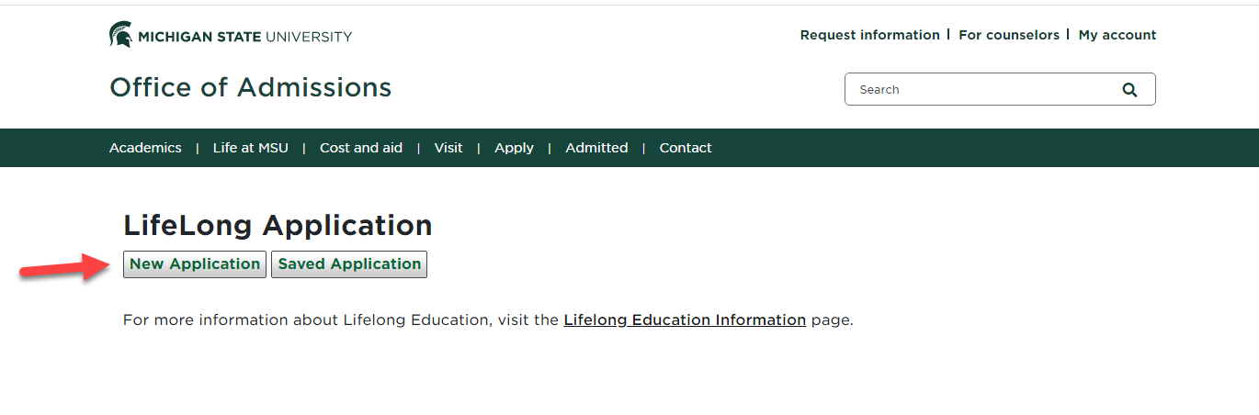The height and width of the screenshot is (415, 1259).
Task: Open the Michigan State University wordmark link
Action: click(x=244, y=37)
